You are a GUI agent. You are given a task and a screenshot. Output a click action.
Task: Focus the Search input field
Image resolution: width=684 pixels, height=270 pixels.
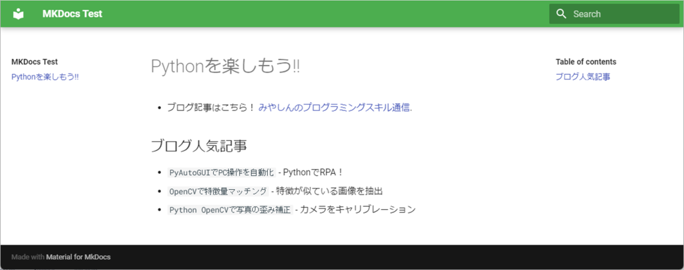point(621,14)
